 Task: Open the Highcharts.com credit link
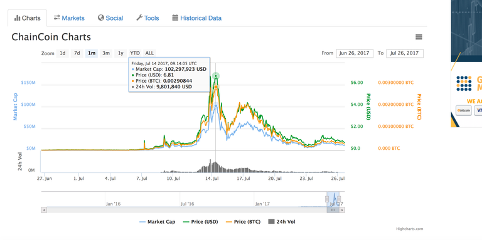tap(409, 229)
